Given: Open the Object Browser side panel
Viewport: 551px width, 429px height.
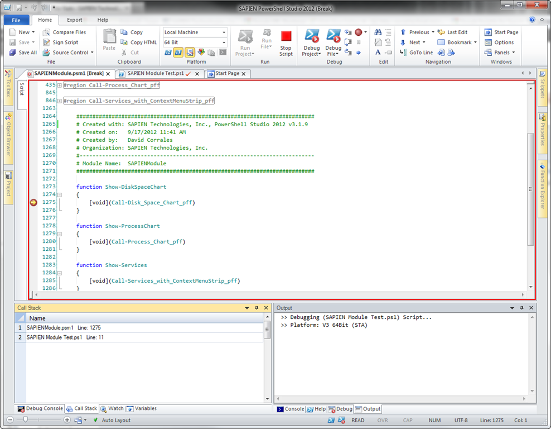Looking at the screenshot, I should 8,137.
